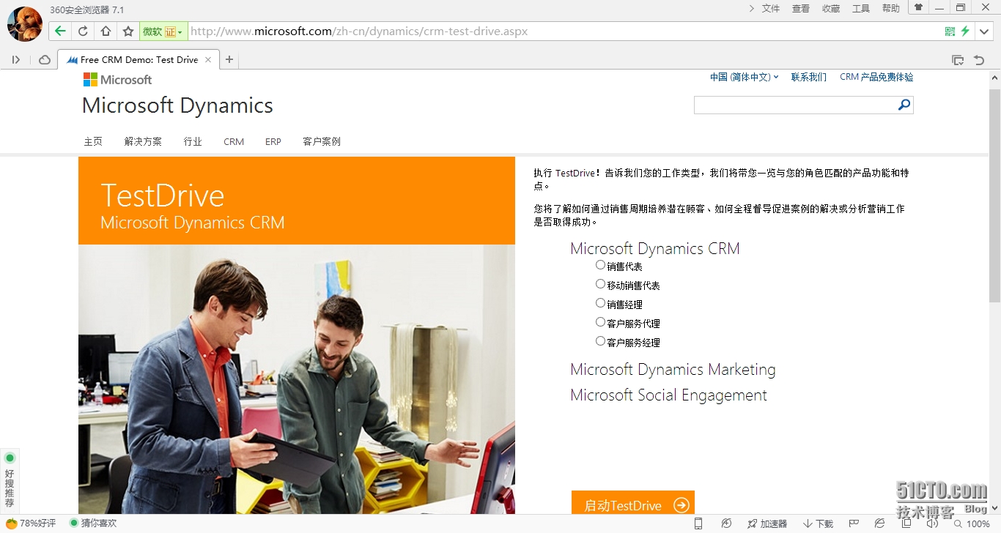Open the 微软 certificate dropdown
Viewport: 1001px width, 533px height.
163,31
